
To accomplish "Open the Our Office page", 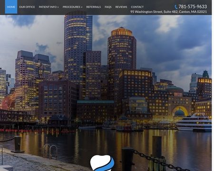I will coord(27,7).
